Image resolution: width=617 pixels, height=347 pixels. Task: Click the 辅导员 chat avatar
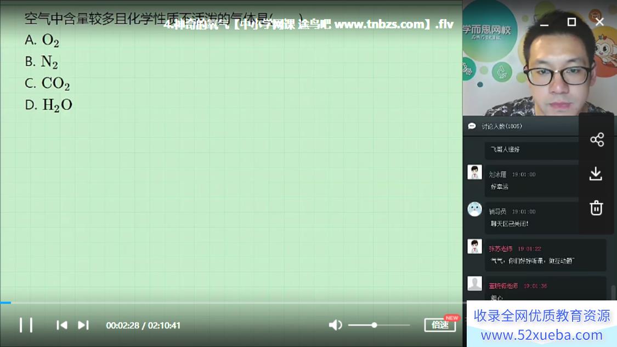click(x=474, y=209)
